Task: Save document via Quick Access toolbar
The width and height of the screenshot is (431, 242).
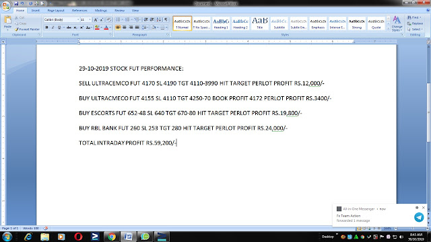Action: 16,3
